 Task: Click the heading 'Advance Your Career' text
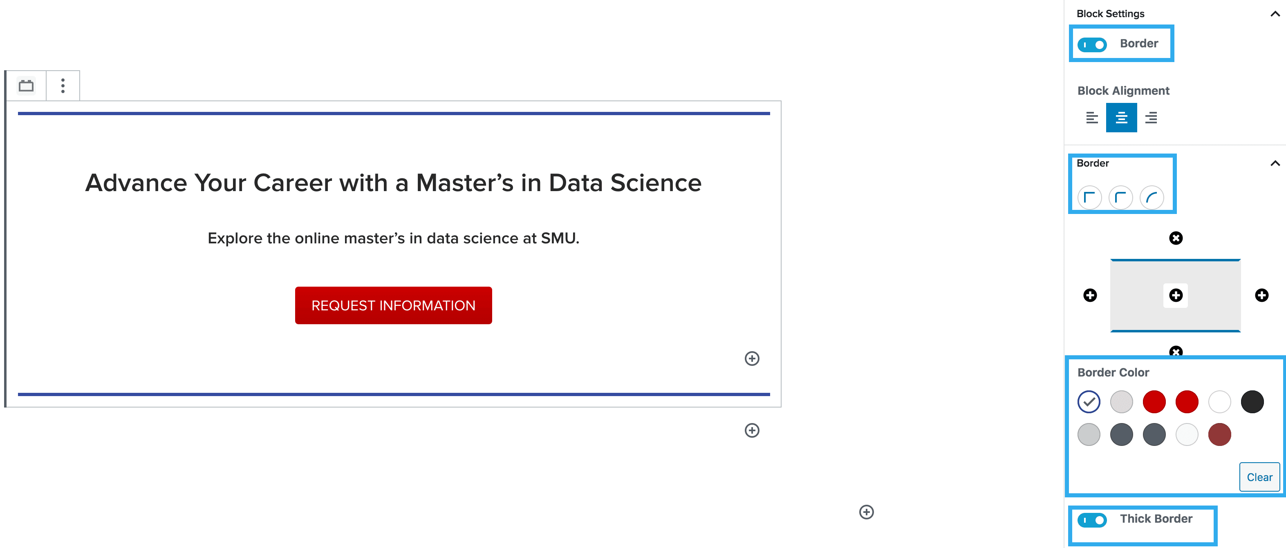click(x=393, y=183)
